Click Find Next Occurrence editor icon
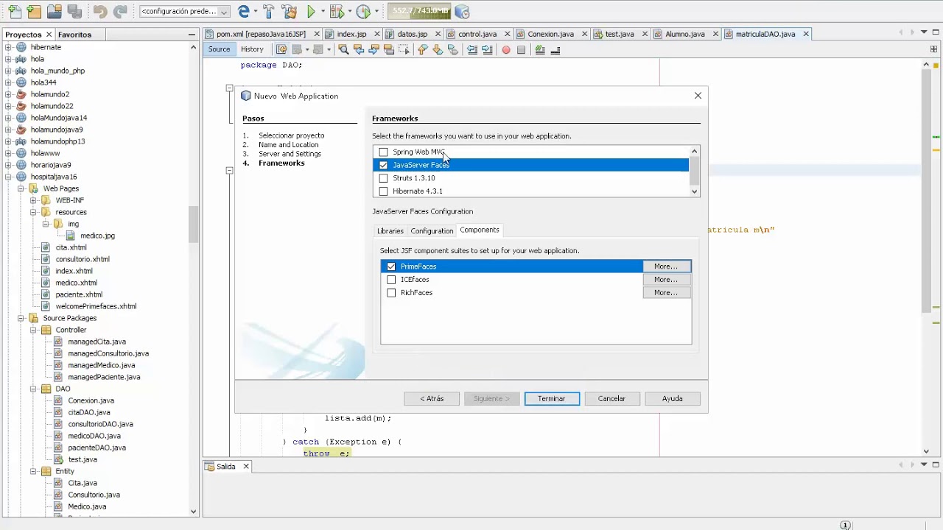 point(374,49)
